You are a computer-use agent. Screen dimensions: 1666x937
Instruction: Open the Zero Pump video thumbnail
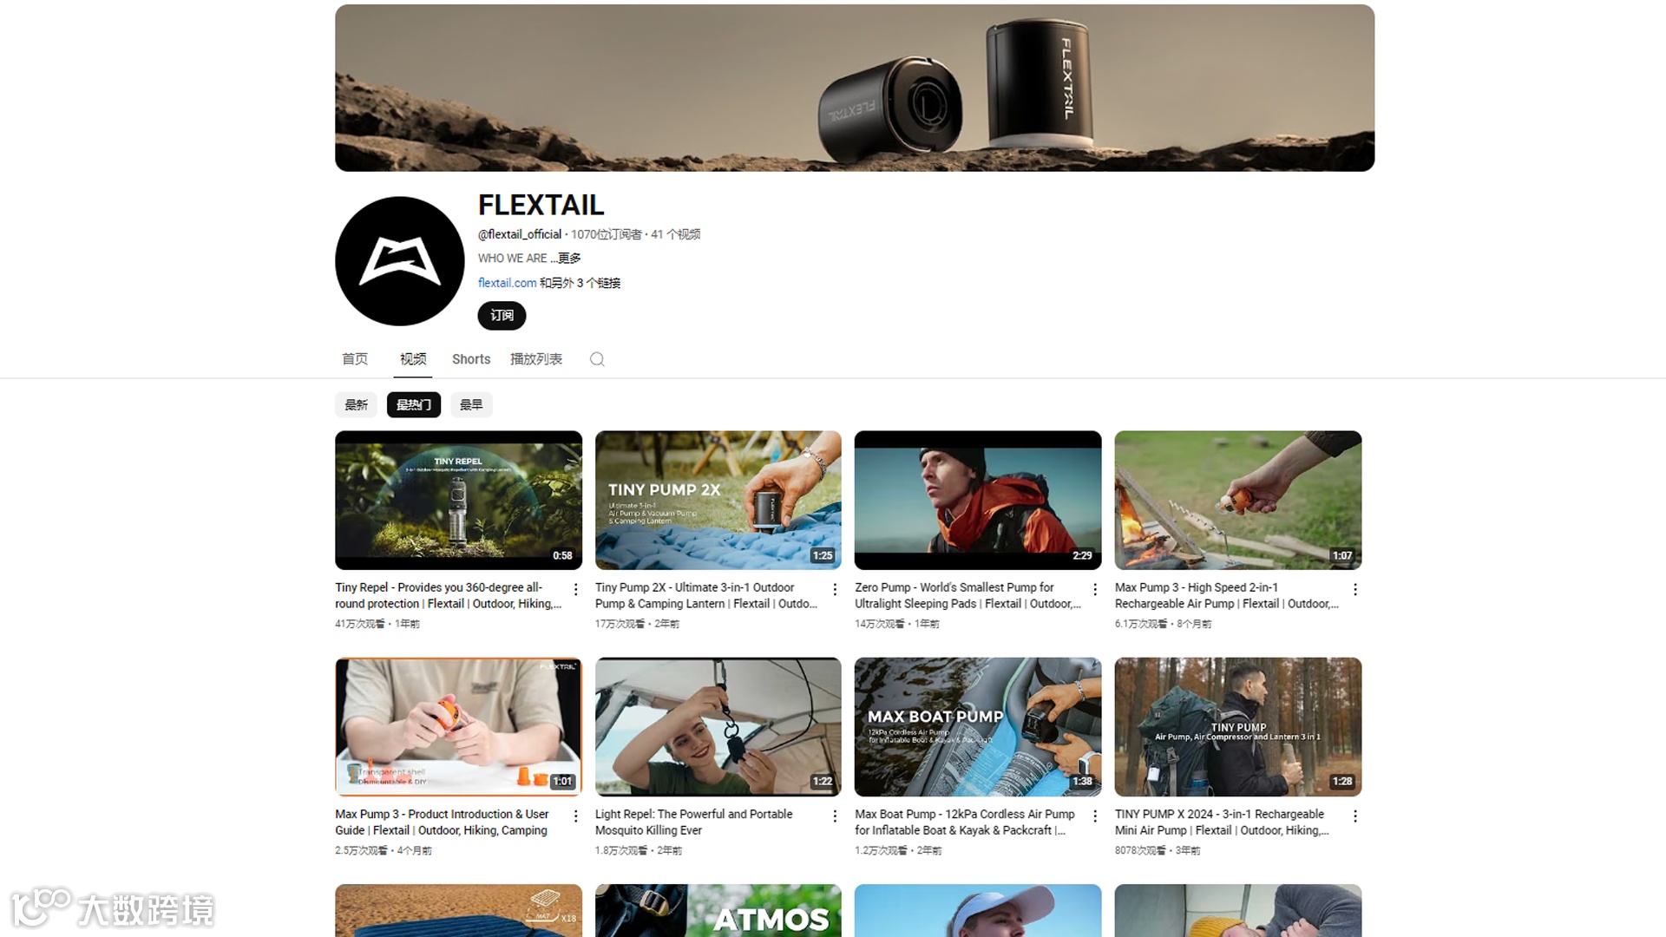click(x=978, y=500)
